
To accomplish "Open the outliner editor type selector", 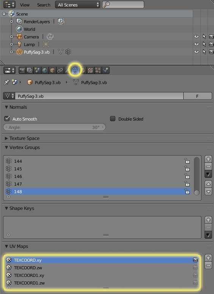I will pos(9,5).
